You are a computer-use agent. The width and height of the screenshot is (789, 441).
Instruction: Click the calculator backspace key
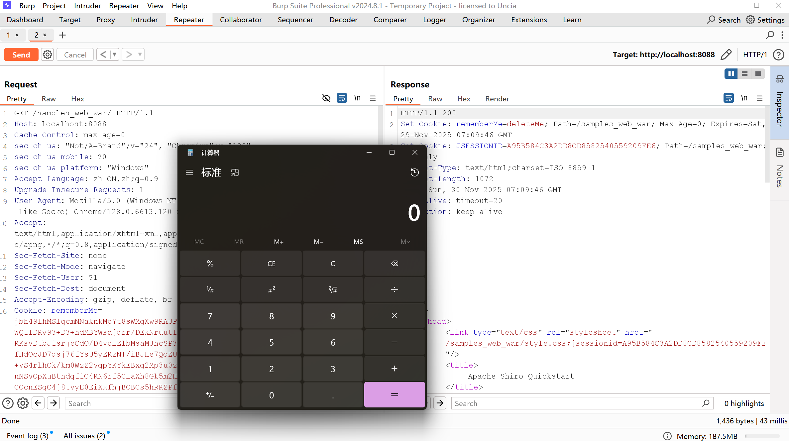pos(394,264)
